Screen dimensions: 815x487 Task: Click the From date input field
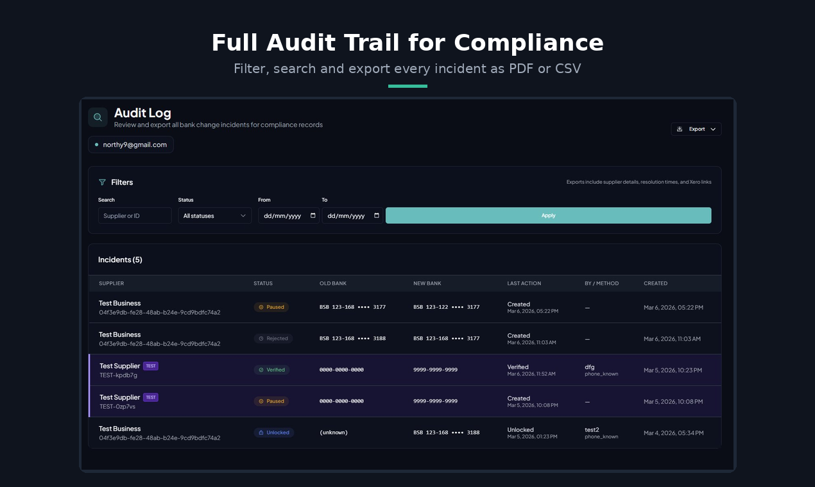tap(288, 216)
